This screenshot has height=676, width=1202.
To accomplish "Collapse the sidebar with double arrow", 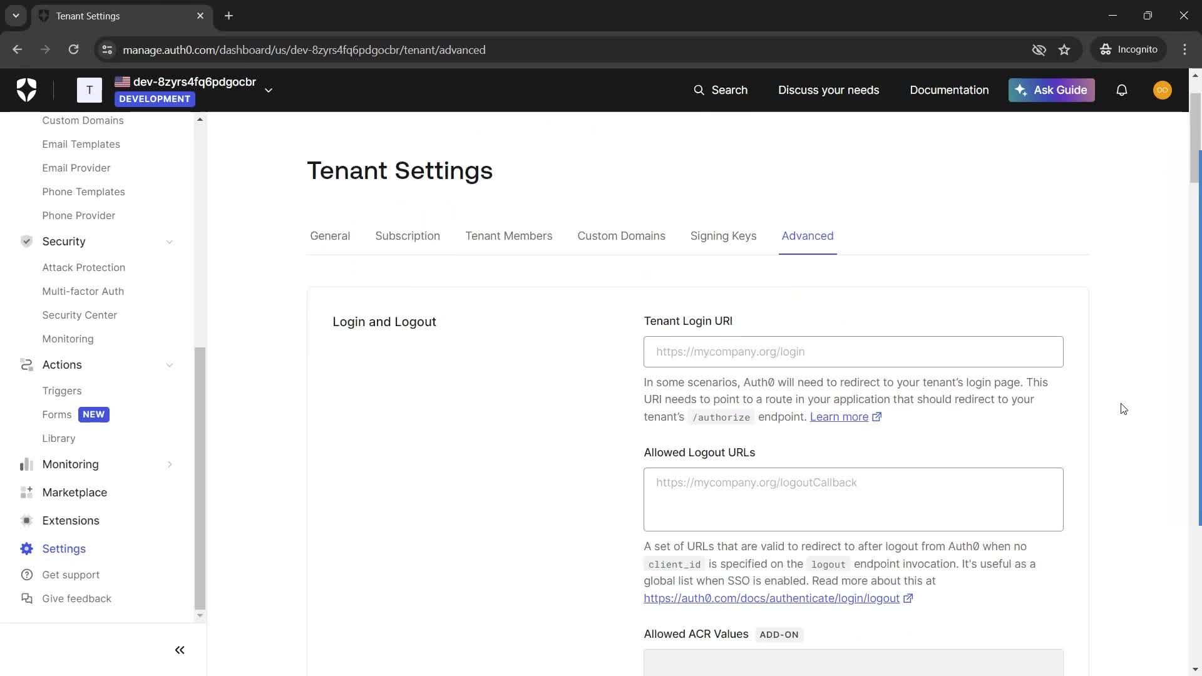I will [x=180, y=650].
